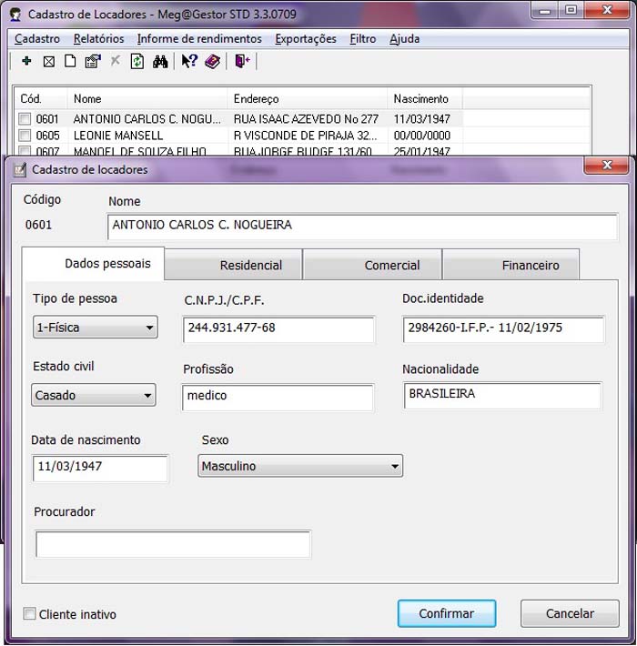Viewport: 637px width, 646px height.
Task: Click the green refresh list icon
Action: pyautogui.click(x=137, y=61)
